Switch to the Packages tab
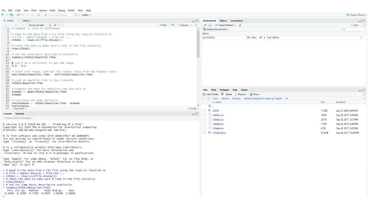Image resolution: width=368 pixels, height=207 pixels. coord(224,90)
